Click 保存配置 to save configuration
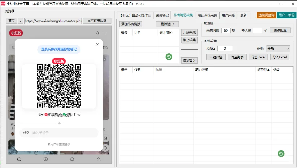Image resolution: width=297 pixels, height=168 pixels. [x=280, y=30]
